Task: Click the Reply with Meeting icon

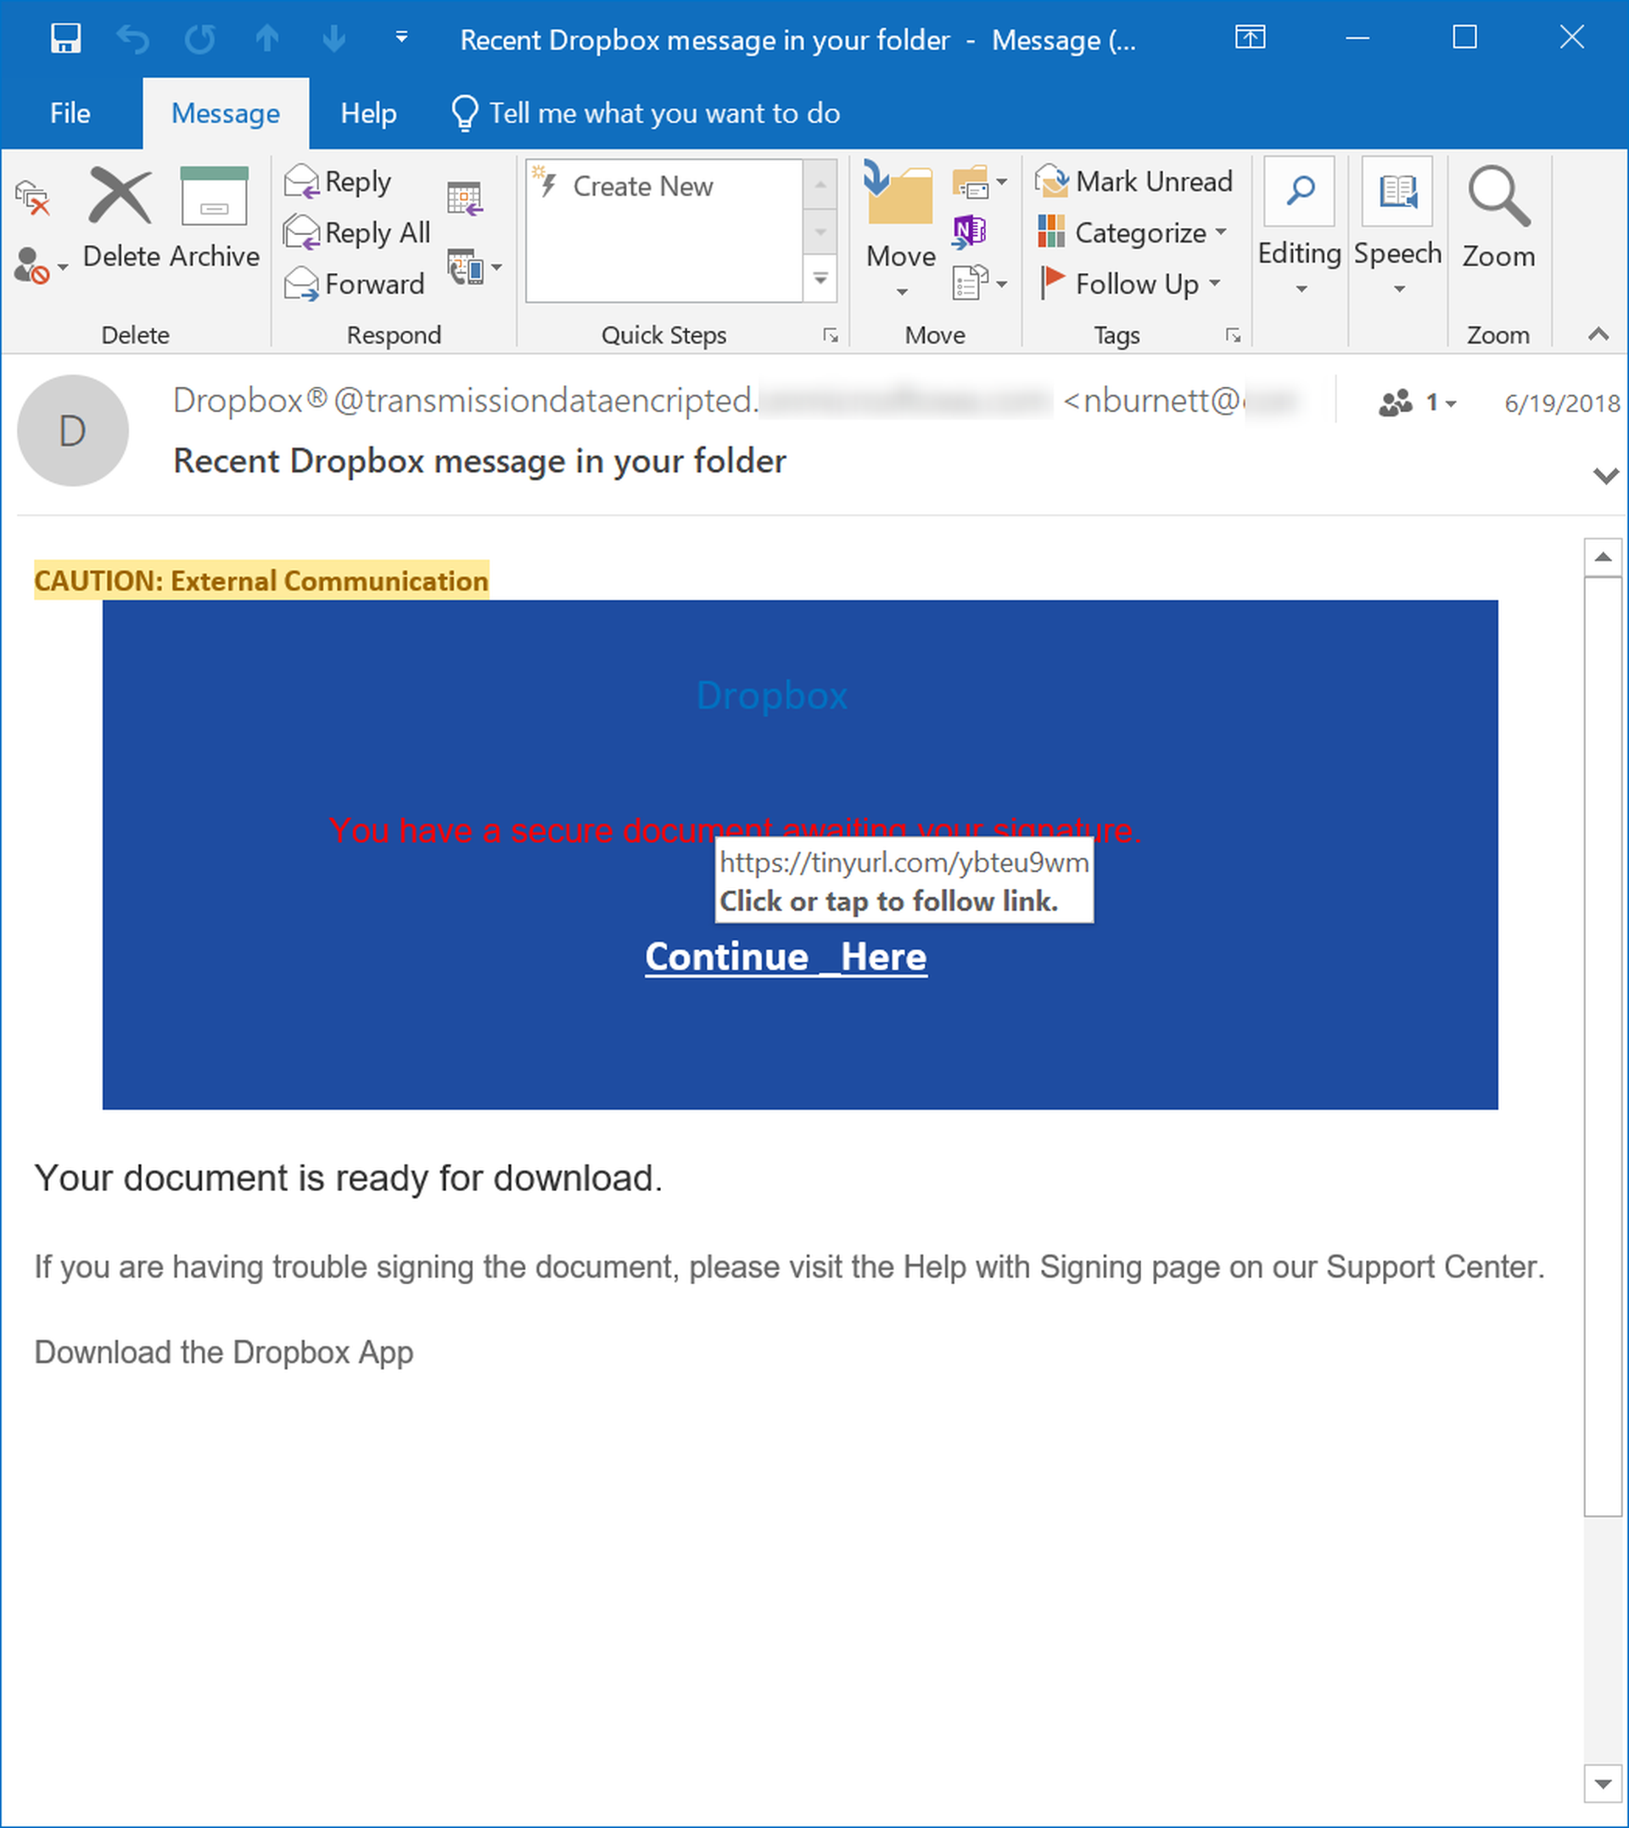Action: click(x=465, y=198)
